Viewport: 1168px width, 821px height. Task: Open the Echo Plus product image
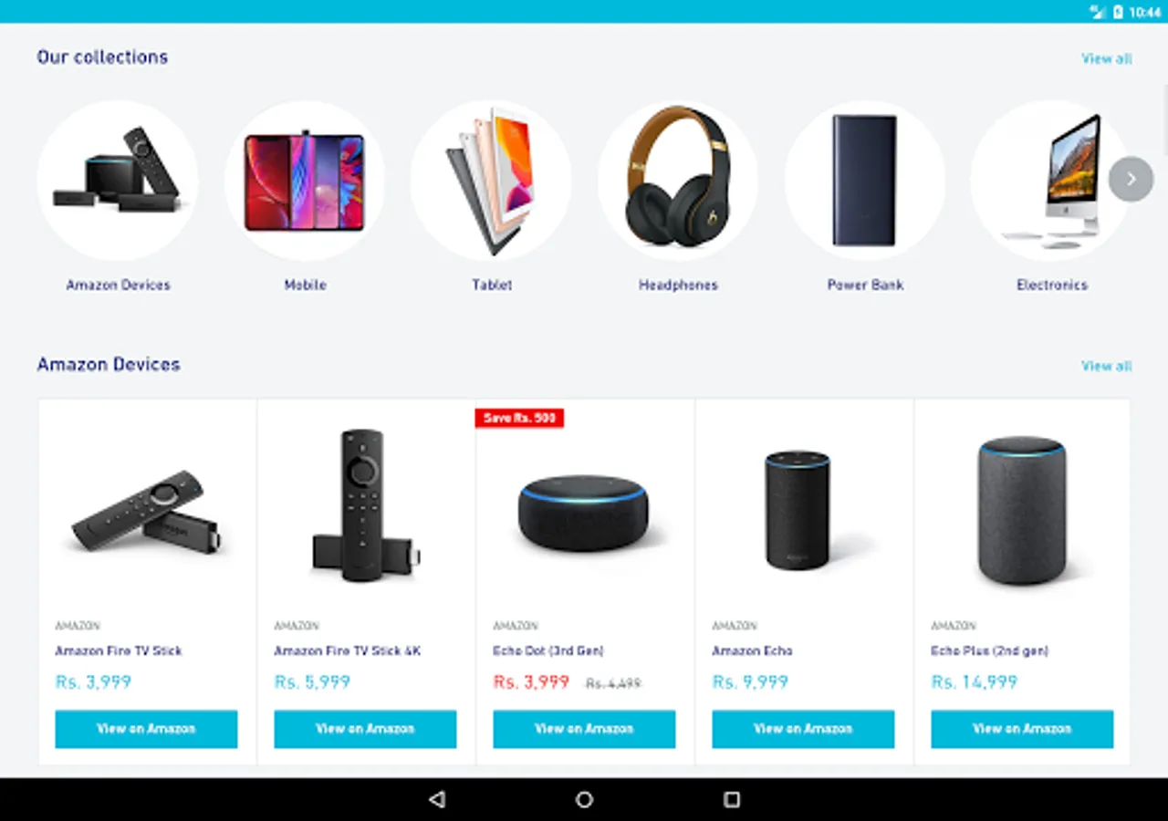coord(1022,511)
